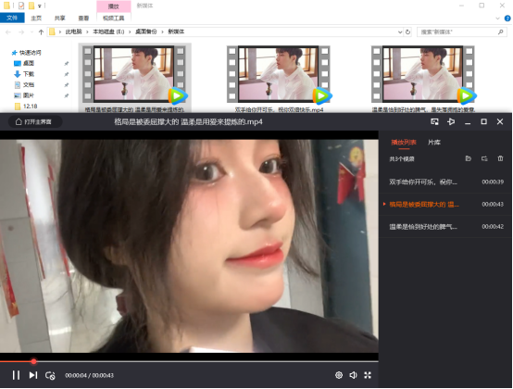Enter fullscreen mode in player
The width and height of the screenshot is (513, 389).
(x=368, y=375)
